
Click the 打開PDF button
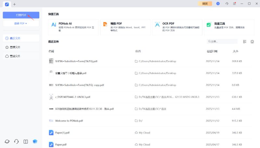click(21, 15)
